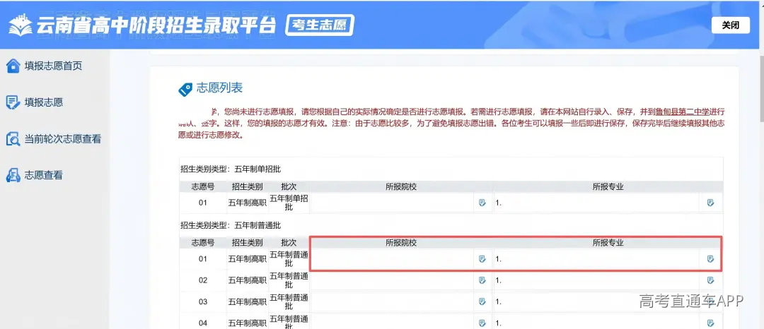Viewport: 764px width, 329px height.
Task: Click the tag icon beside 志愿列表
Action: point(185,90)
